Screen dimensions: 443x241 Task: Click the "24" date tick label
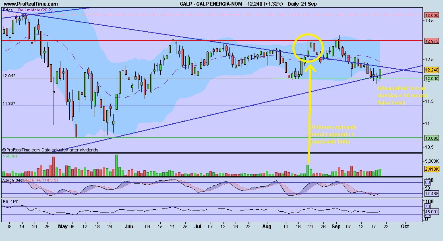[110, 227]
